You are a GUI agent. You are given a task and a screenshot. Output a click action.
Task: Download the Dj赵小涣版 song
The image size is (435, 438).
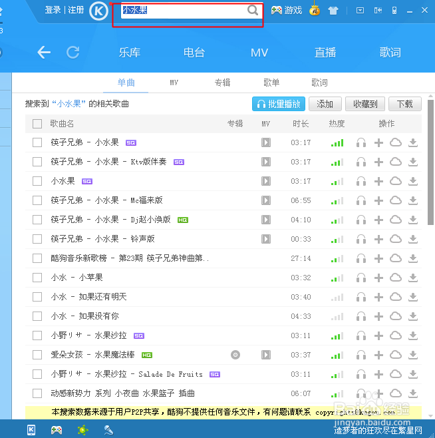point(413,220)
